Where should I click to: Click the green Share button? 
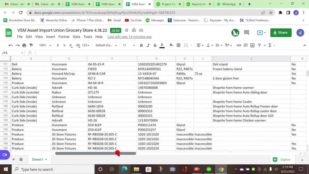click(x=281, y=32)
